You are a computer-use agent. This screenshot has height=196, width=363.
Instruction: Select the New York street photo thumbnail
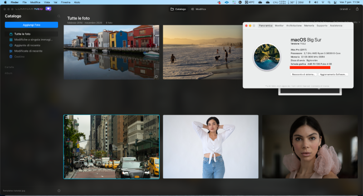(x=111, y=147)
